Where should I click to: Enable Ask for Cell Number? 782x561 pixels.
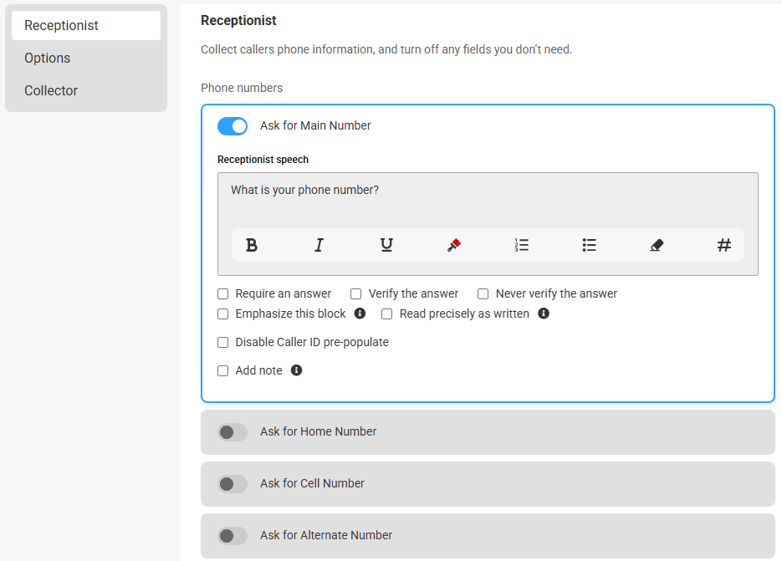(x=233, y=484)
